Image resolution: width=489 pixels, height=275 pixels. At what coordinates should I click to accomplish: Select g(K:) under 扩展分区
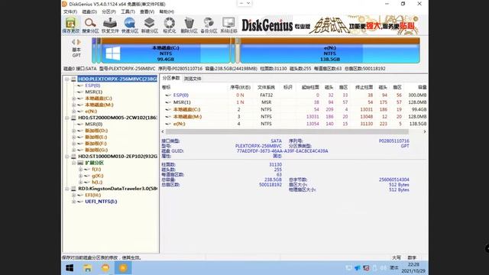point(98,176)
